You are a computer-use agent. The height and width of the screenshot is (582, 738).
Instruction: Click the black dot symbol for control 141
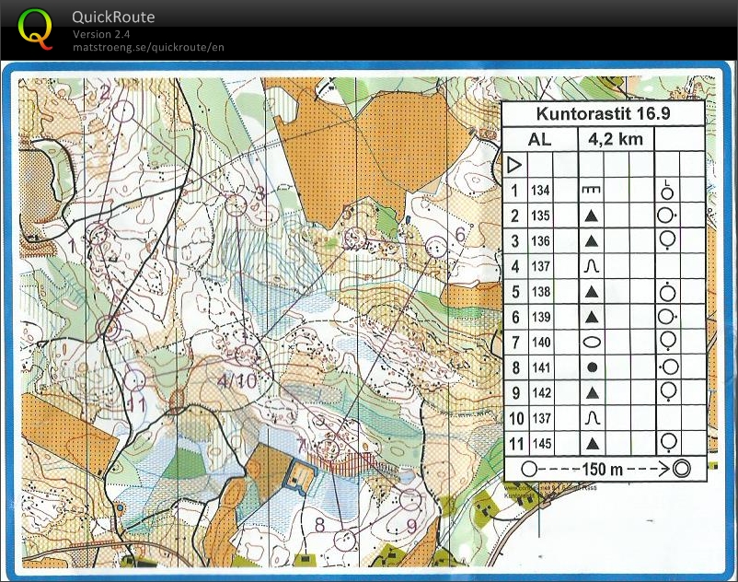click(592, 367)
